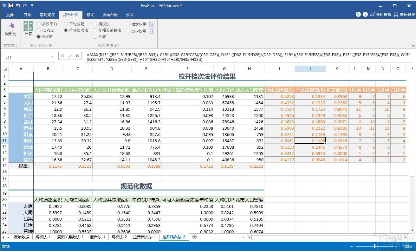
Task: Select row 11 header
Action: [x=4, y=140]
